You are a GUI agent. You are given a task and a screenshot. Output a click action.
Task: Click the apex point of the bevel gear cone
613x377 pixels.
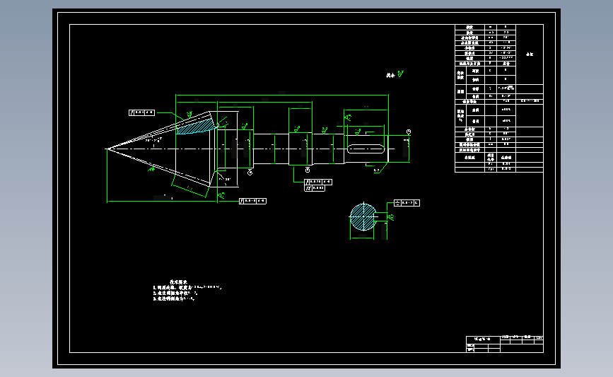click(x=107, y=149)
